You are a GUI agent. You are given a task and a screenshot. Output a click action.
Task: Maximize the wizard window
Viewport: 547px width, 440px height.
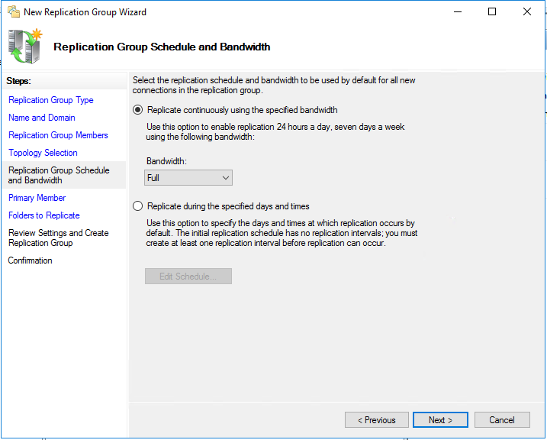click(x=492, y=12)
